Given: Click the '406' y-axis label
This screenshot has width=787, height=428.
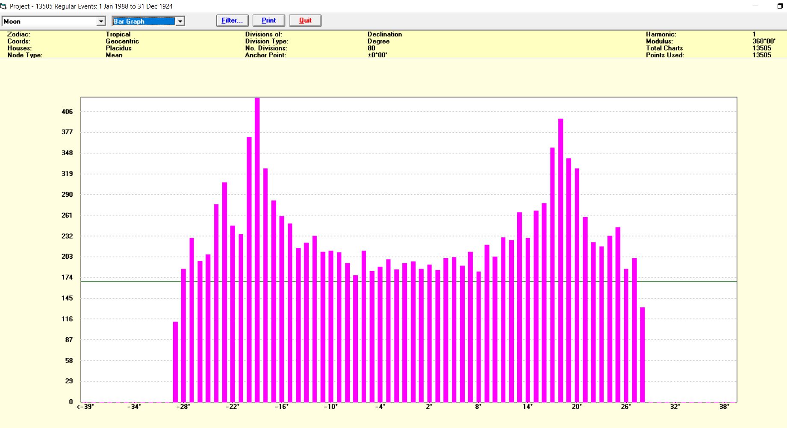Looking at the screenshot, I should point(67,112).
